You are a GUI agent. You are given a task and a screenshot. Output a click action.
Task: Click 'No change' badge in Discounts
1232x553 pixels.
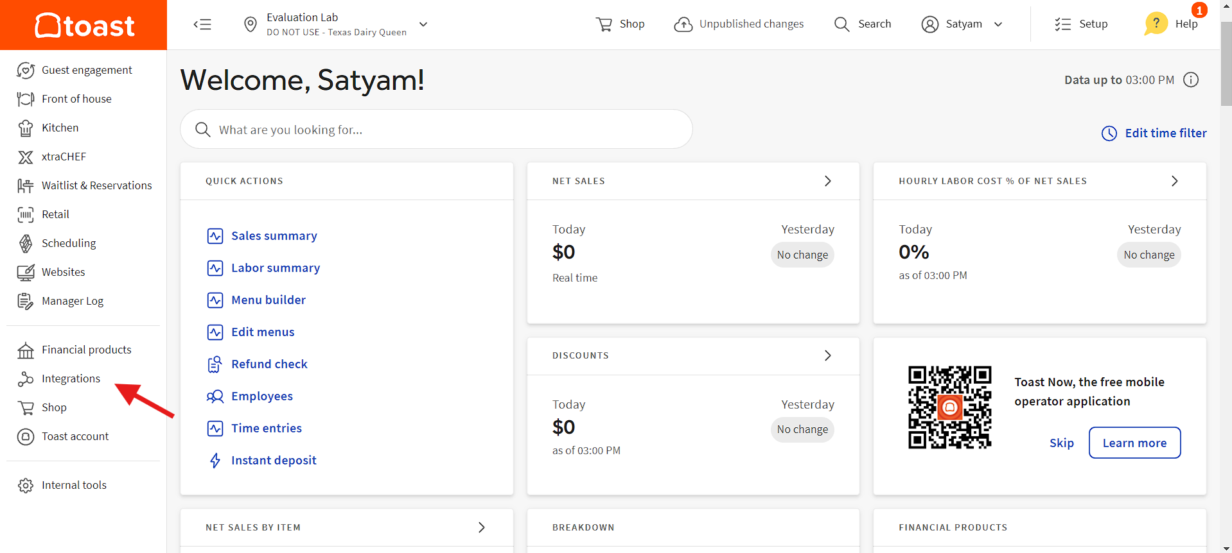802,429
